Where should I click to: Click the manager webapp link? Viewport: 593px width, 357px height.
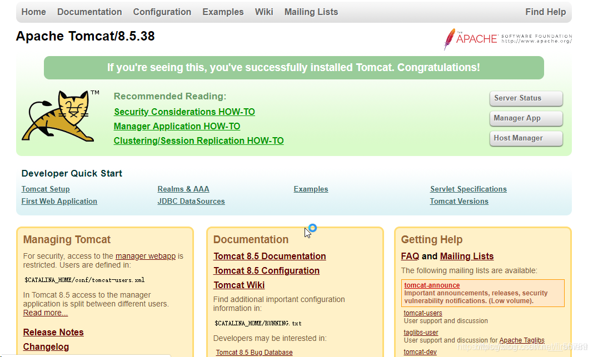click(146, 256)
